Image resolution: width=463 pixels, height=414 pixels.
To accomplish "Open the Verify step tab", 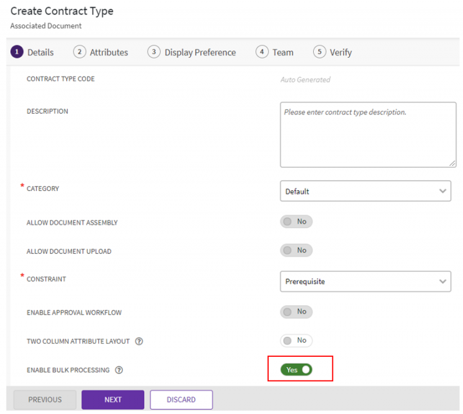I will 340,53.
